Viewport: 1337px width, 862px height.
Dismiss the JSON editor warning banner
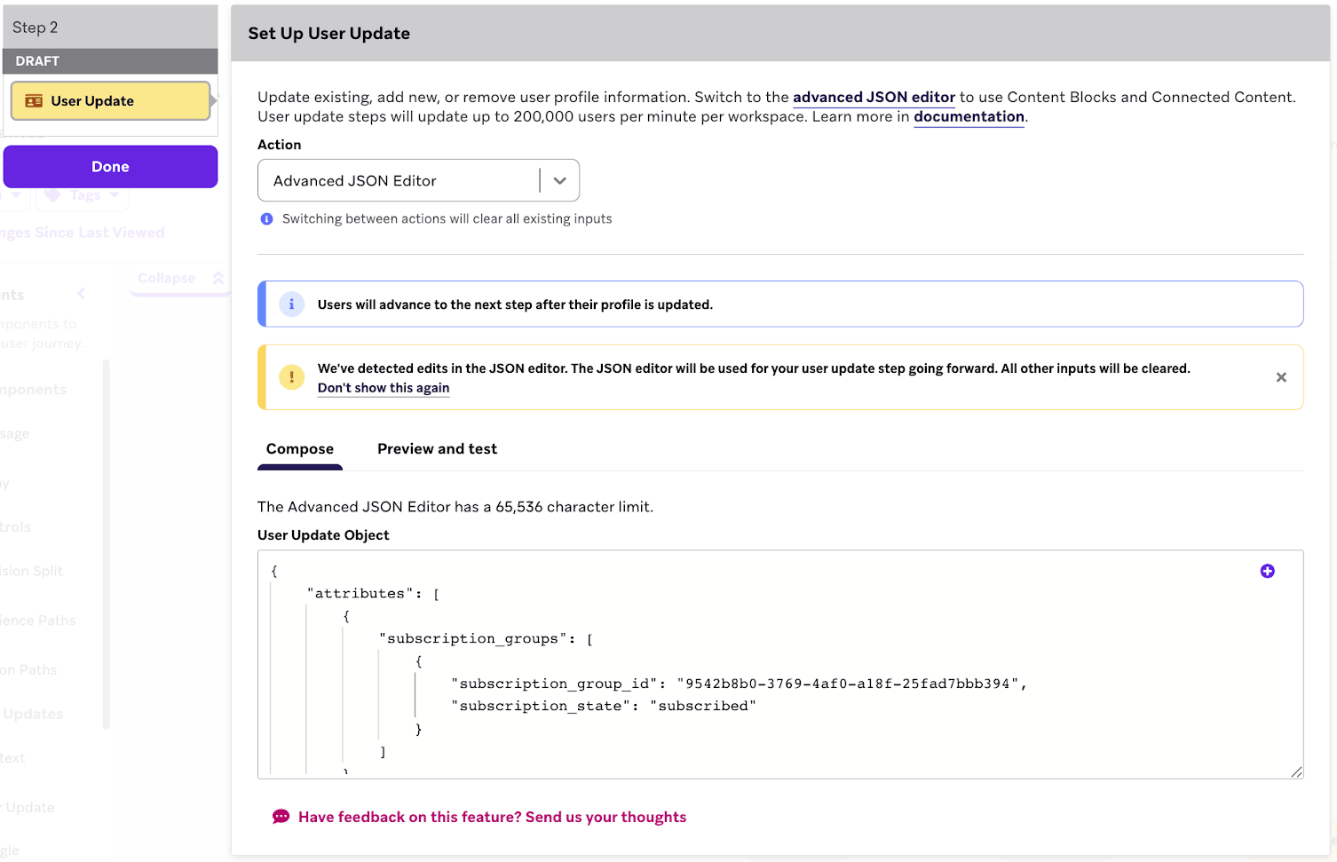point(1281,376)
